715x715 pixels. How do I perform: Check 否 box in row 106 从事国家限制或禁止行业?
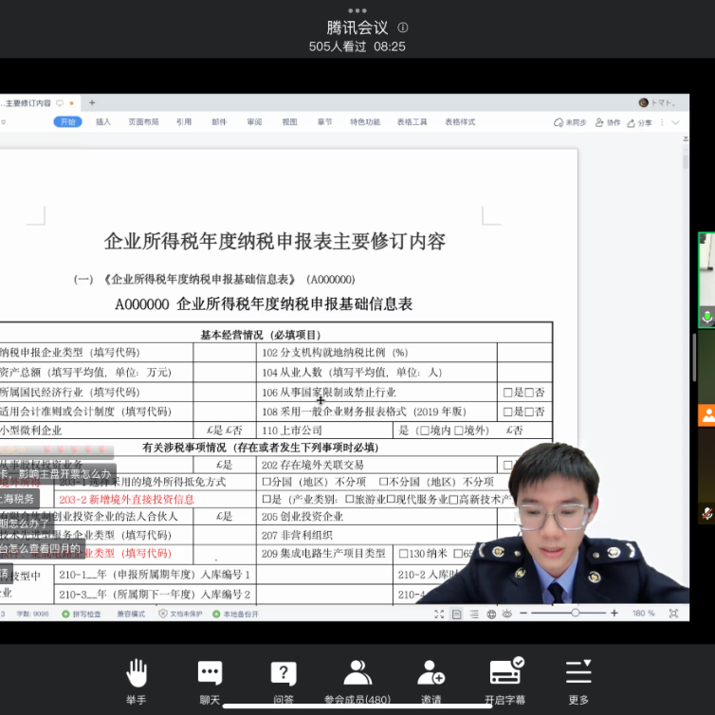pyautogui.click(x=529, y=393)
